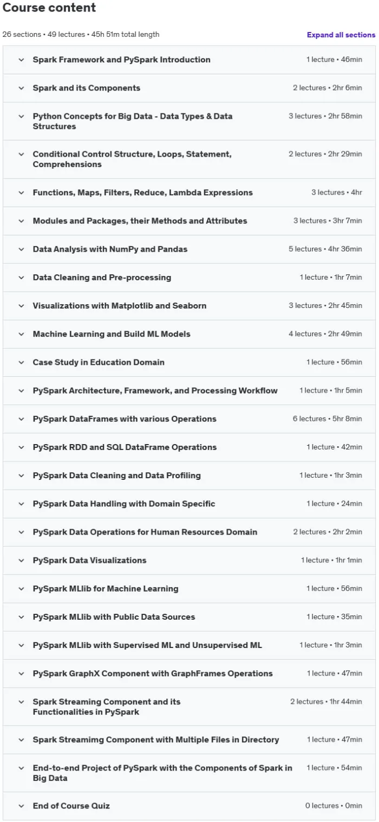Image resolution: width=379 pixels, height=822 pixels.
Task: Expand chevron of Visualizations with Matplotlib and Seaborn
Action: tap(21, 306)
